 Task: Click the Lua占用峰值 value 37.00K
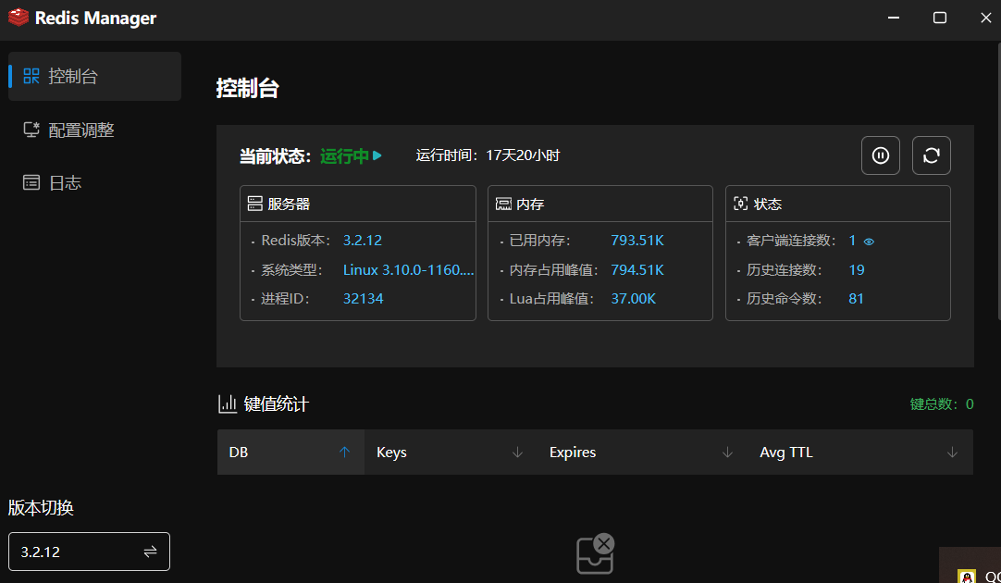pyautogui.click(x=634, y=299)
